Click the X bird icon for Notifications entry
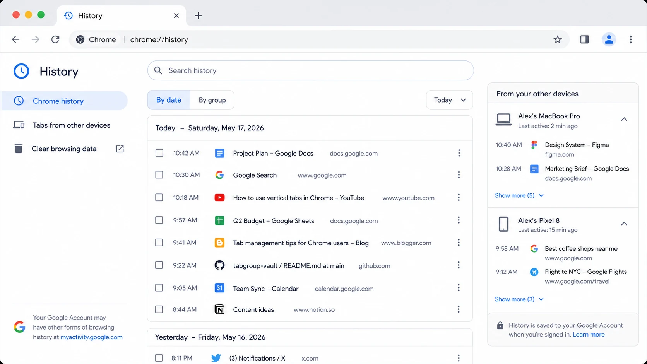 click(x=216, y=358)
